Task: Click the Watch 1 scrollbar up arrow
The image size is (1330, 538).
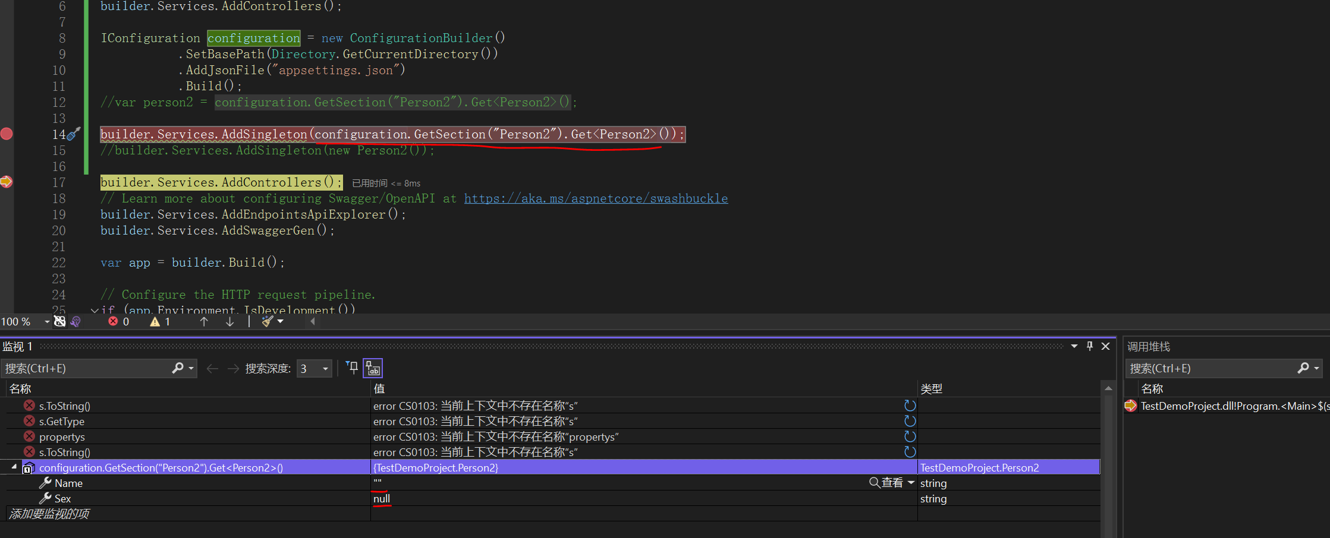Action: pyautogui.click(x=1108, y=388)
